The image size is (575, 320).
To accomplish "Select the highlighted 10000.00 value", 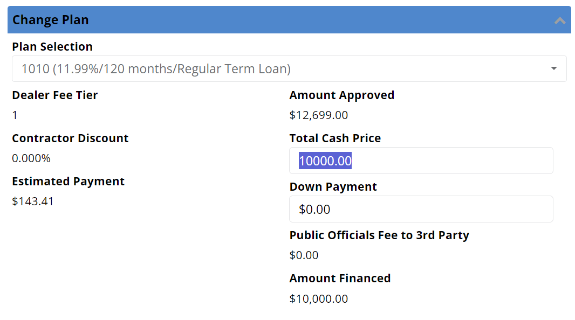I will click(323, 161).
